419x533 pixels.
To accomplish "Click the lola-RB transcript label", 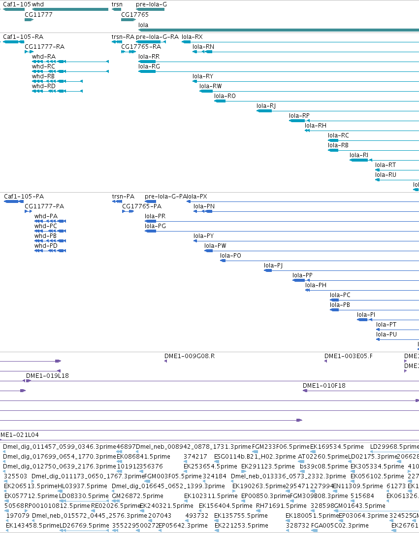I will [x=338, y=145].
